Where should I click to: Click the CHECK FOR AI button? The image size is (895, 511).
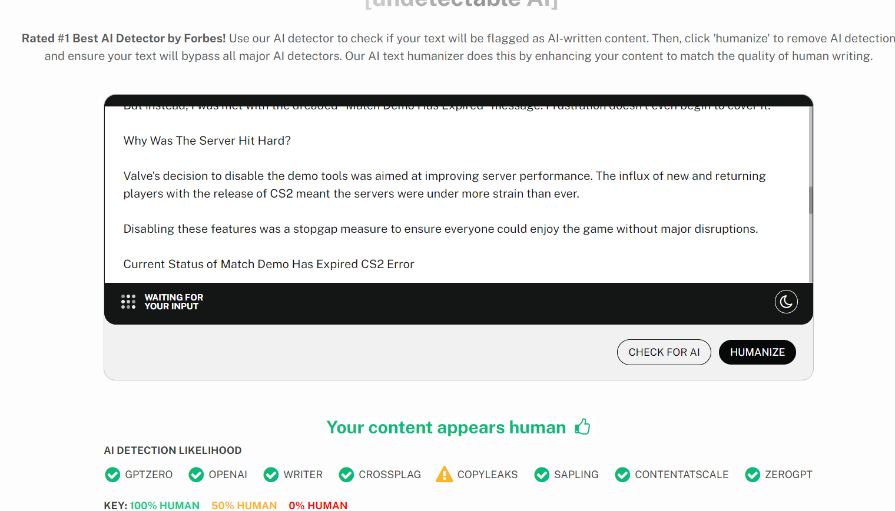[x=664, y=352]
